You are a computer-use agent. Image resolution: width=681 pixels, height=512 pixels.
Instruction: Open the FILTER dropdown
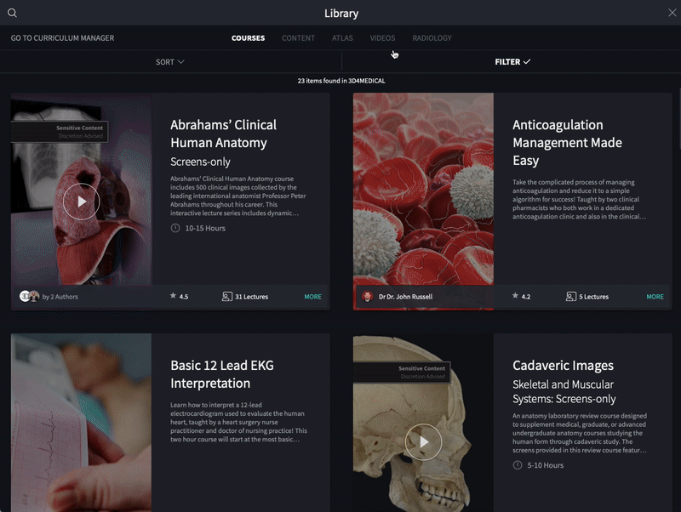click(x=512, y=62)
